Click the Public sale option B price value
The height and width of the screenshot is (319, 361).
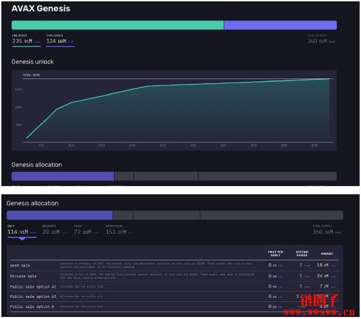pyautogui.click(x=275, y=307)
